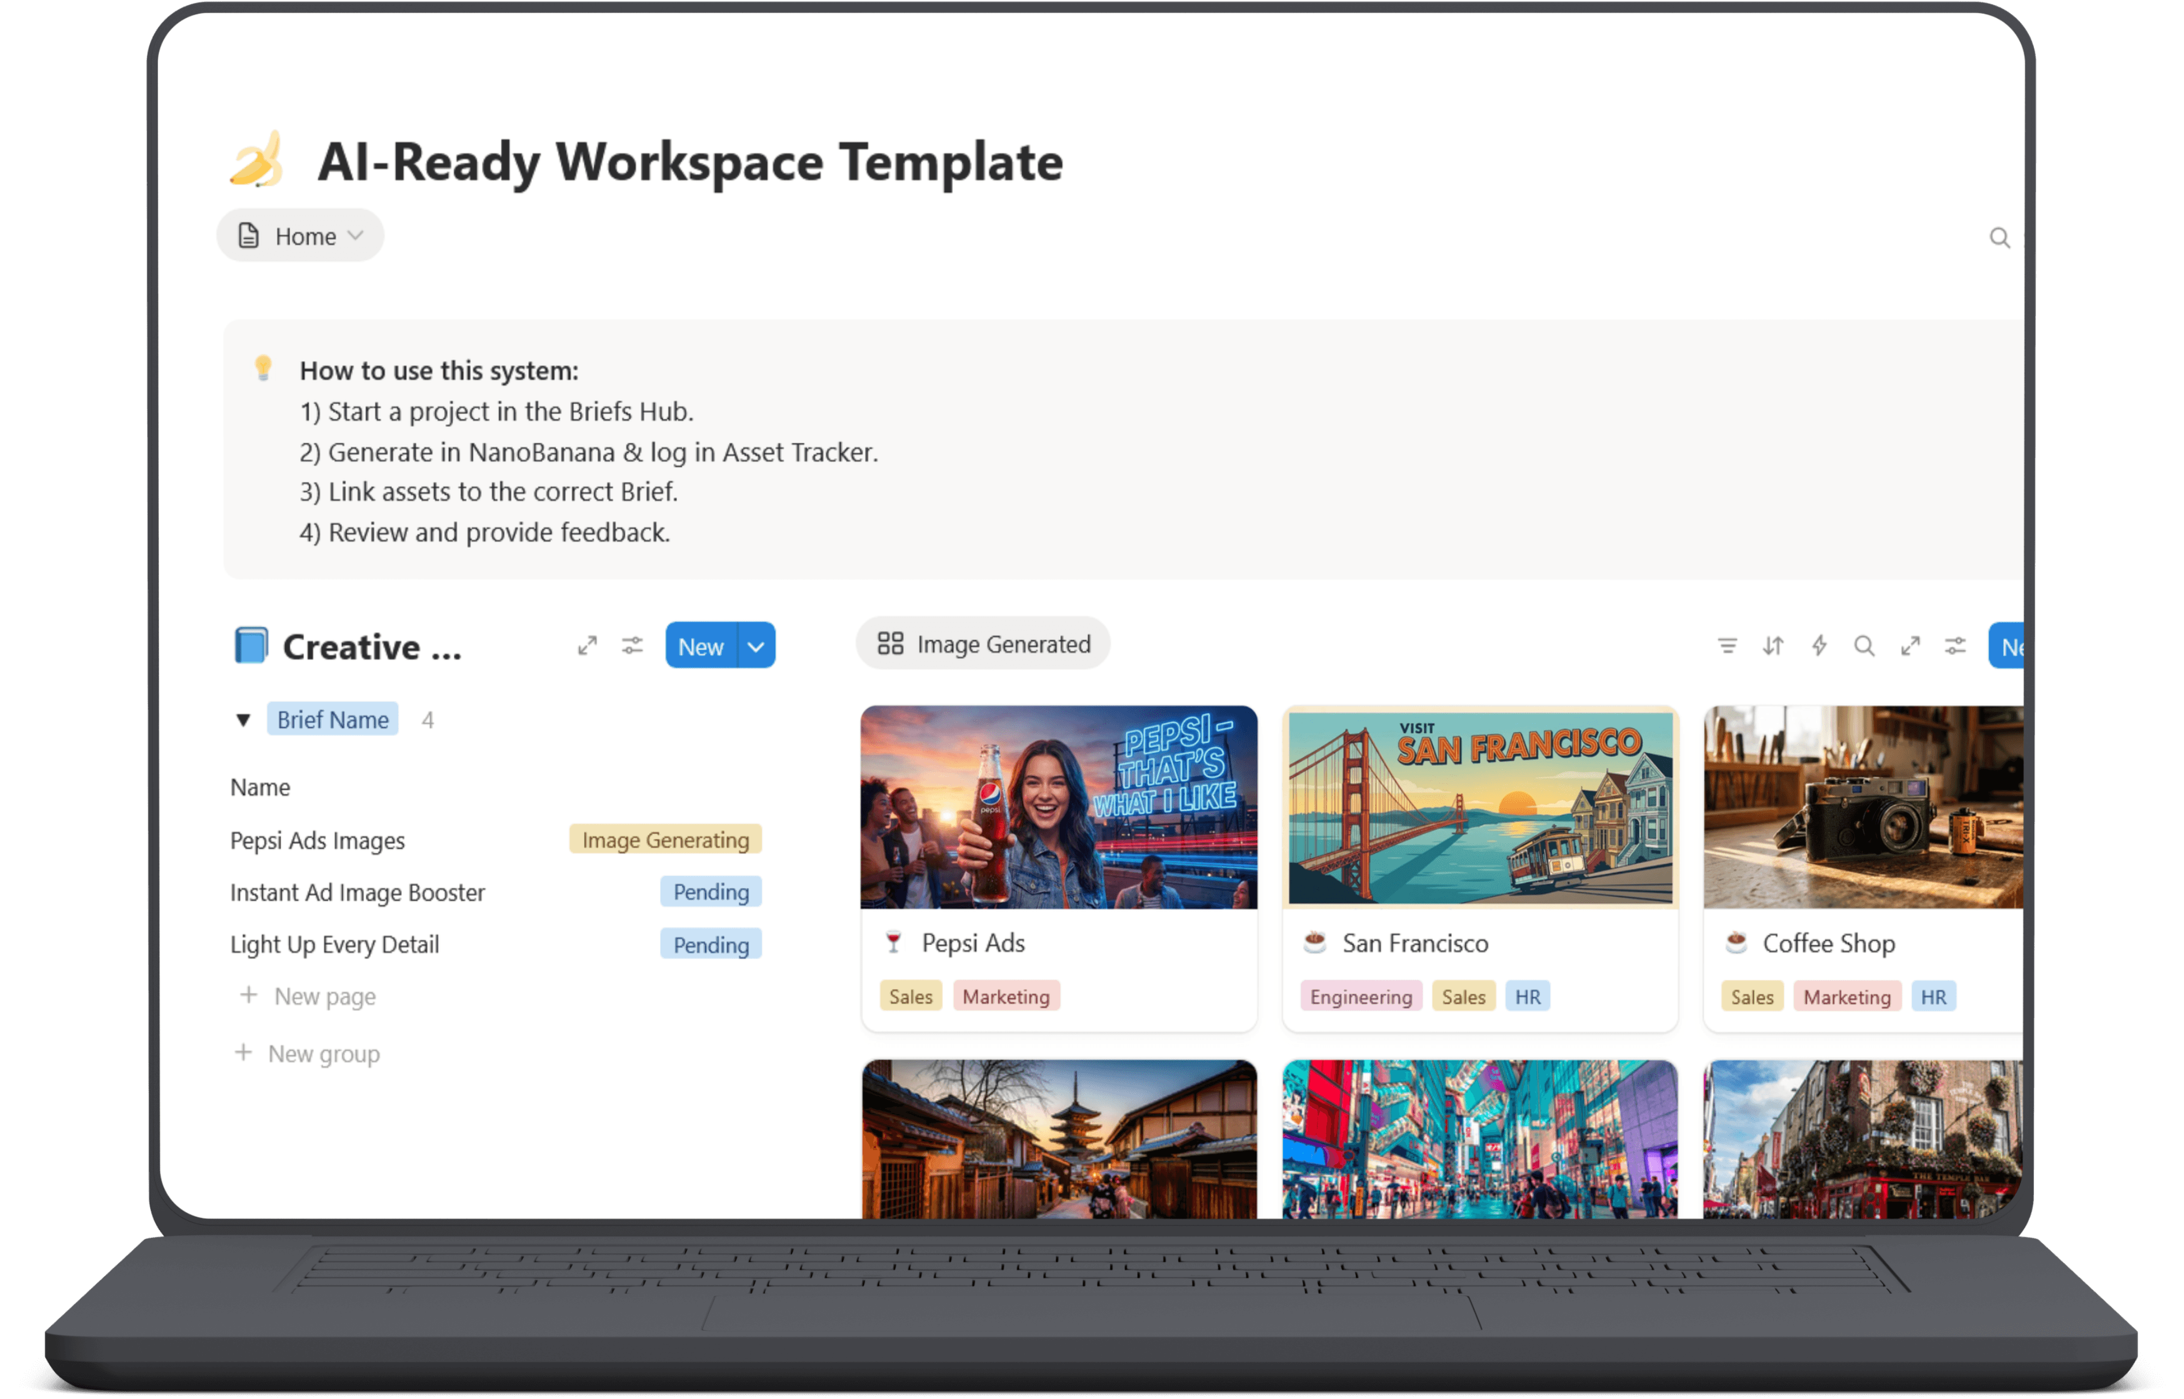The image size is (2184, 1399).
Task: Click the blue New button in Creative panel
Action: [701, 647]
